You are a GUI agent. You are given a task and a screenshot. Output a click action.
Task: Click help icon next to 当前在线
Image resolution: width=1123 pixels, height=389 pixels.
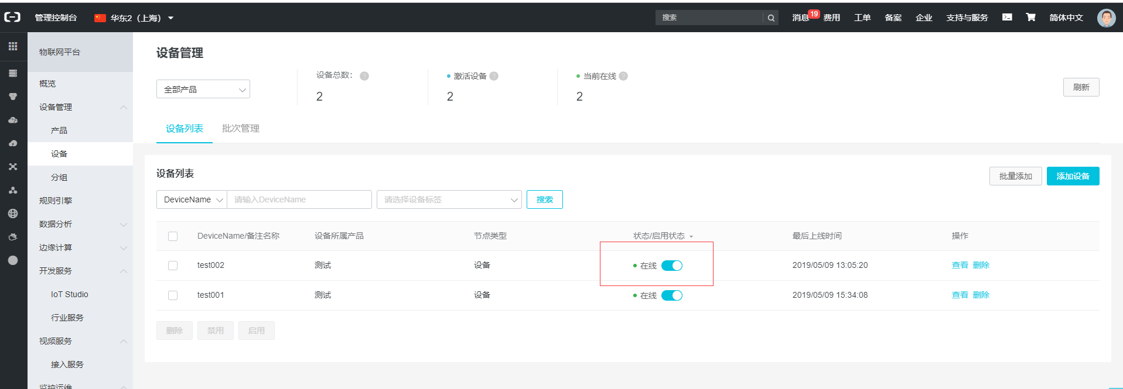pyautogui.click(x=623, y=76)
